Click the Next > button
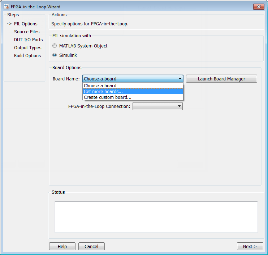This screenshot has width=268, height=255. click(x=250, y=246)
